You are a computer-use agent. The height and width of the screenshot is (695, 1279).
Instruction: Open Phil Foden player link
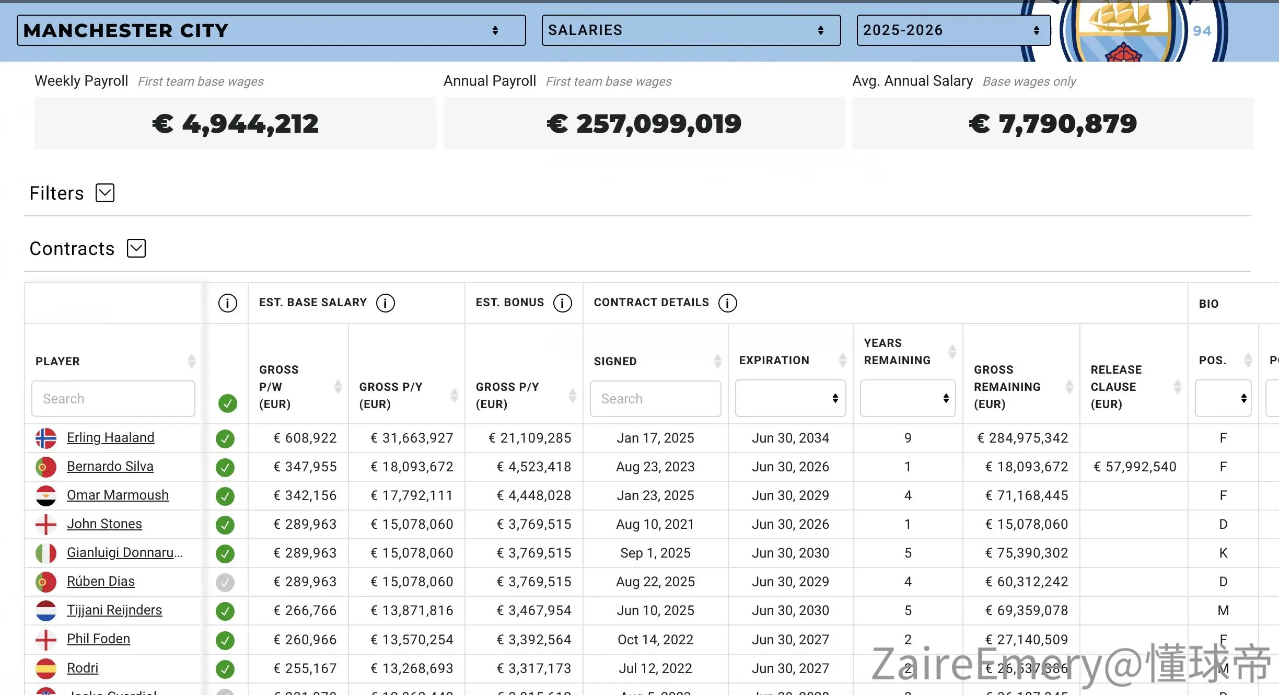pos(98,639)
